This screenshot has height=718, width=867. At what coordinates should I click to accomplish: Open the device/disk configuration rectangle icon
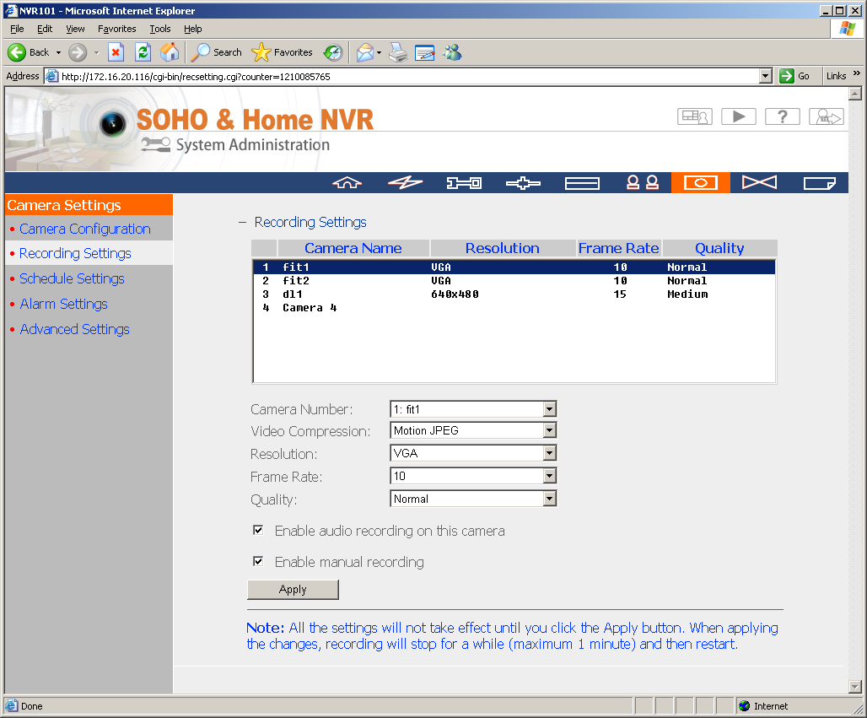tap(582, 182)
